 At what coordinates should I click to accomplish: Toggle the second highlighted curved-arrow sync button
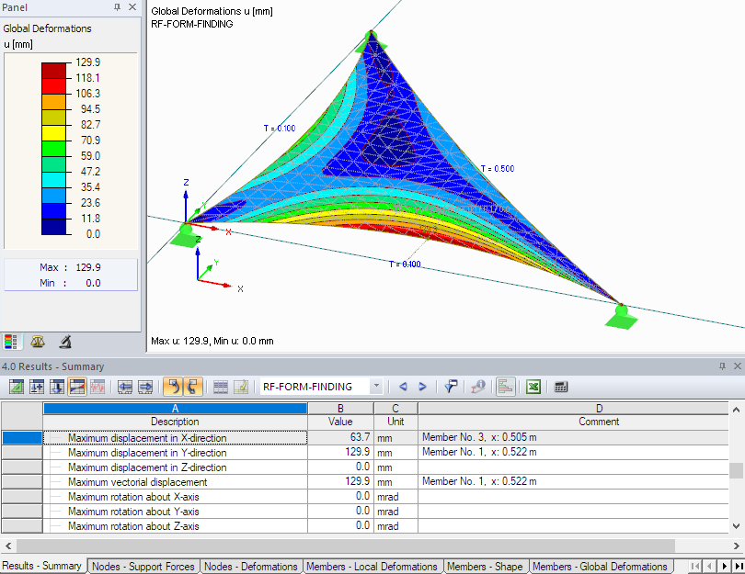pos(193,387)
